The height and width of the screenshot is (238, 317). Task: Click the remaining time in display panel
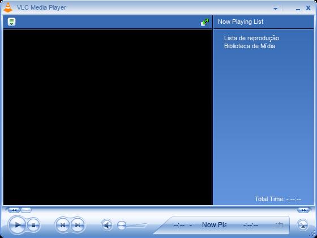click(x=251, y=225)
